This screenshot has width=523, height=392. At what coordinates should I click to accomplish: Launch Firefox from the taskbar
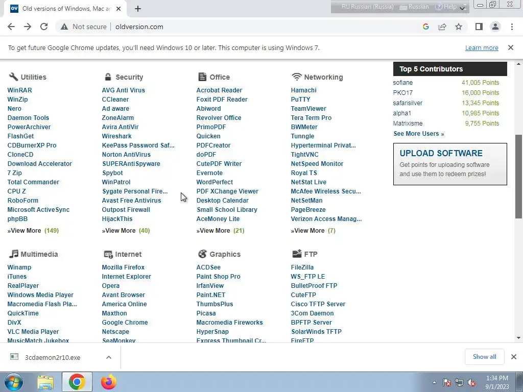[109, 382]
